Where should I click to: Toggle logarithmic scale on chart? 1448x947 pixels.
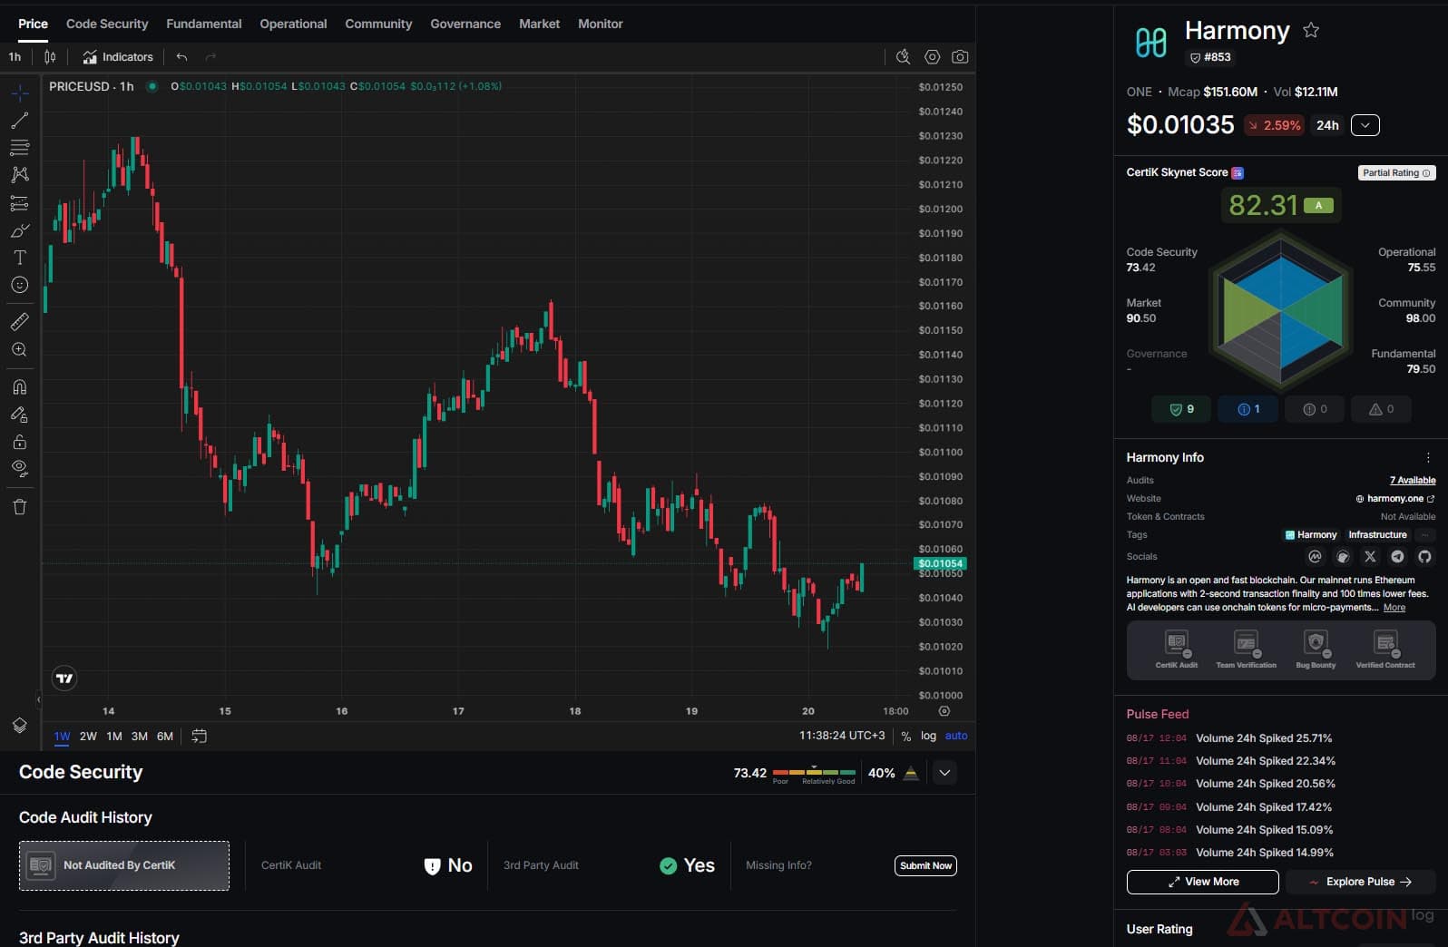(x=928, y=736)
